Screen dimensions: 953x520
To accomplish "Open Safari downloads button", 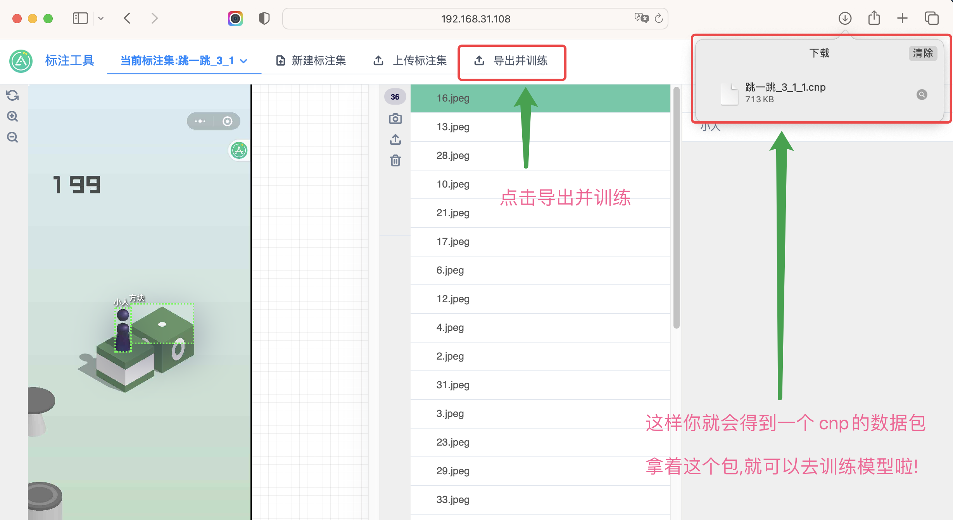I will [x=845, y=18].
